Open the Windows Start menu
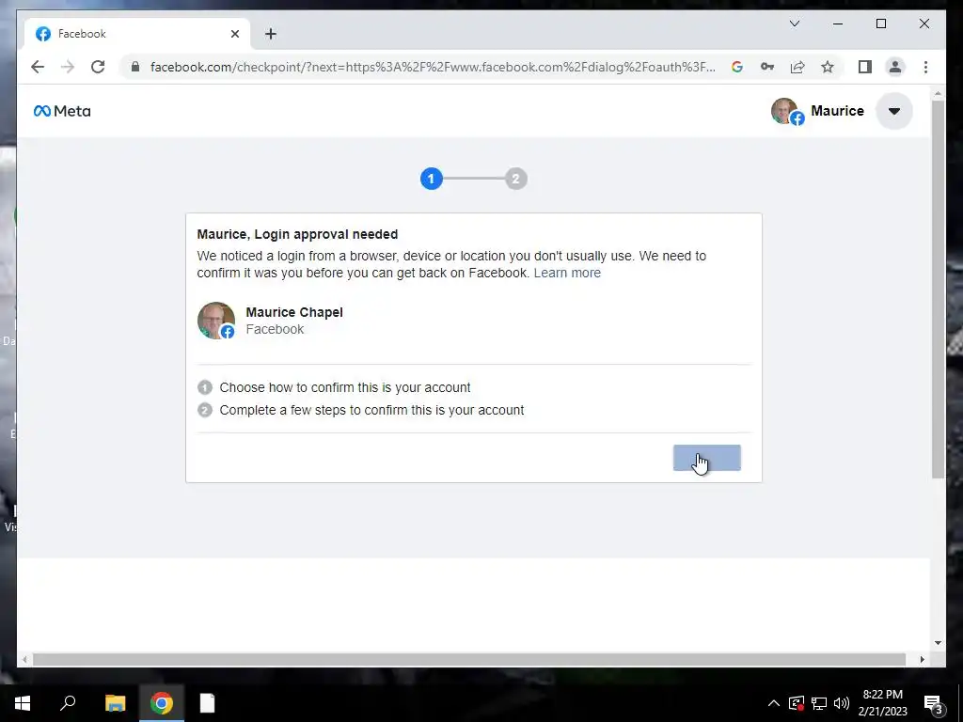Image resolution: width=963 pixels, height=722 pixels. pos(23,703)
